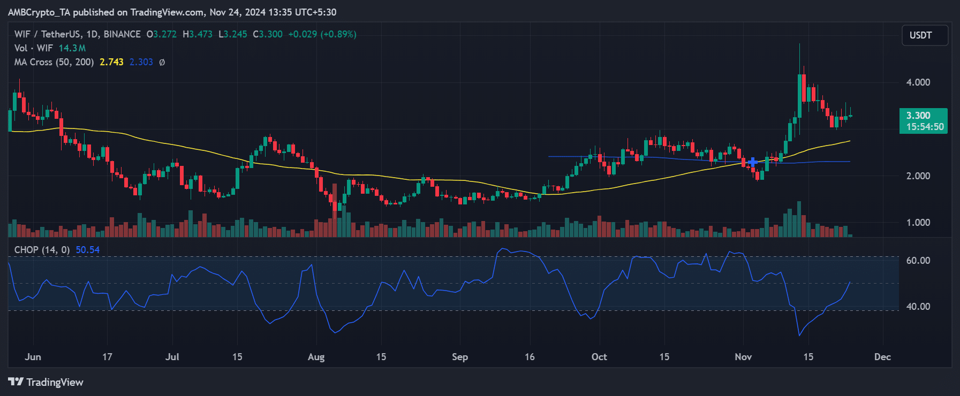Click the ø symbol after MA values
The height and width of the screenshot is (396, 960).
point(162,63)
